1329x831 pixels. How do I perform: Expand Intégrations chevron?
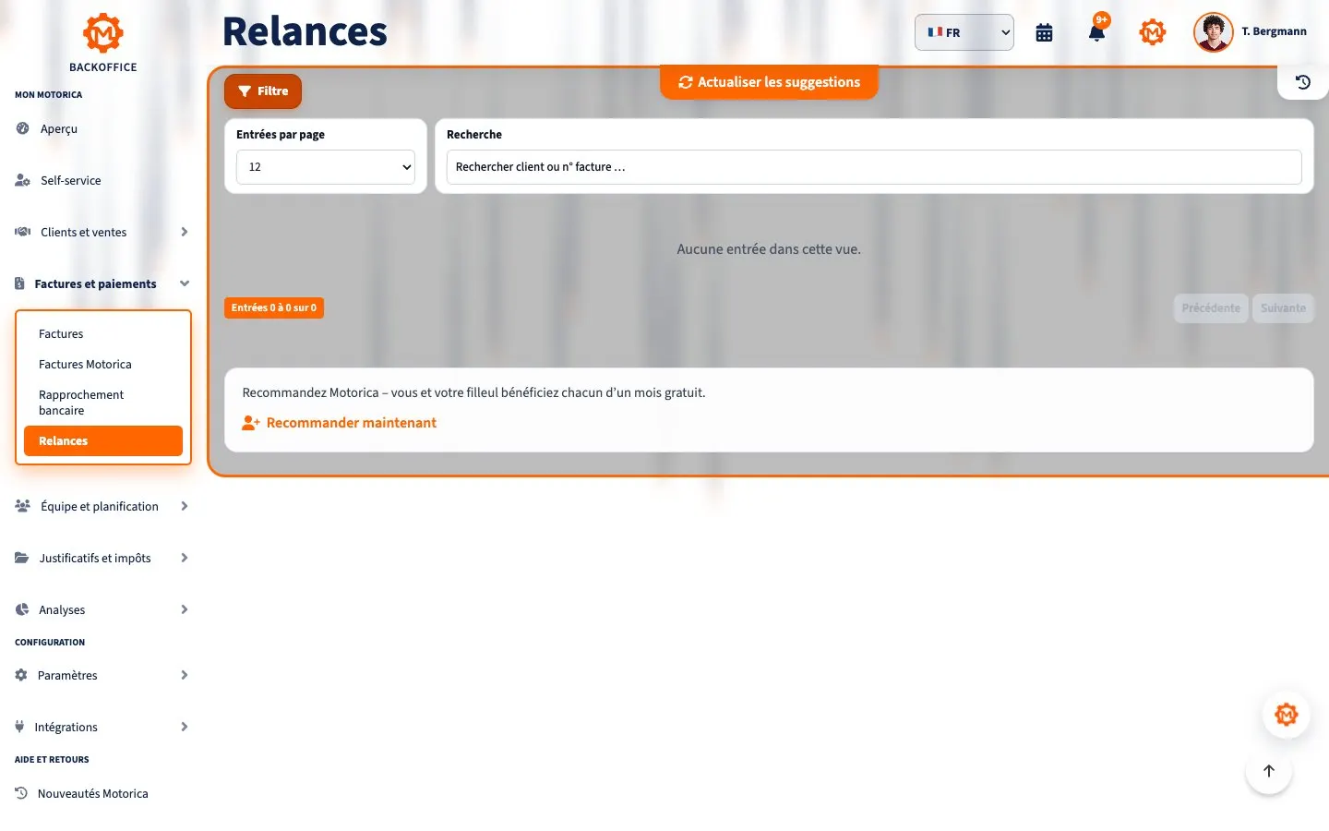[x=185, y=727]
